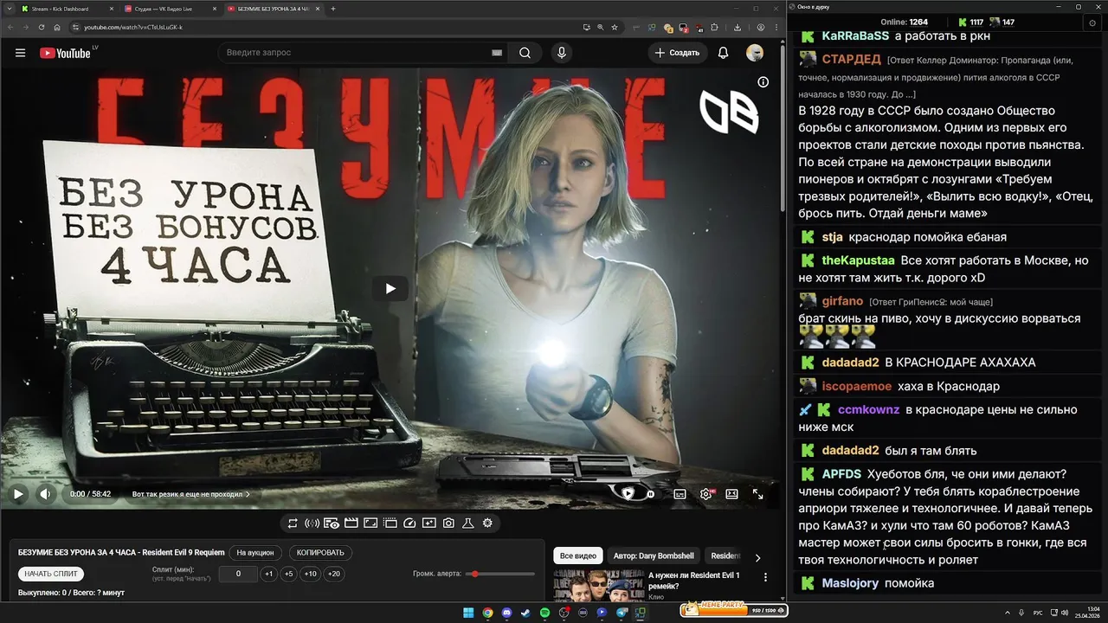
Task: Open the Chrome three-dot menu
Action: pos(776,27)
